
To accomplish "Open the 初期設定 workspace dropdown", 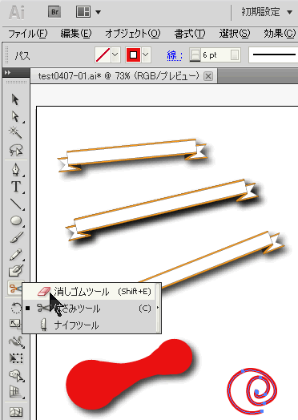I will coord(267,12).
